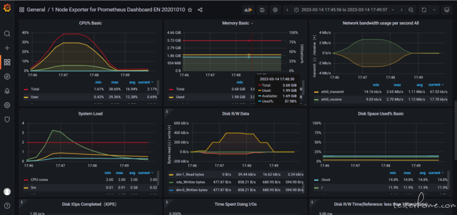Image resolution: width=457 pixels, height=215 pixels.
Task: Click the Add panel icon
Action: (248, 10)
